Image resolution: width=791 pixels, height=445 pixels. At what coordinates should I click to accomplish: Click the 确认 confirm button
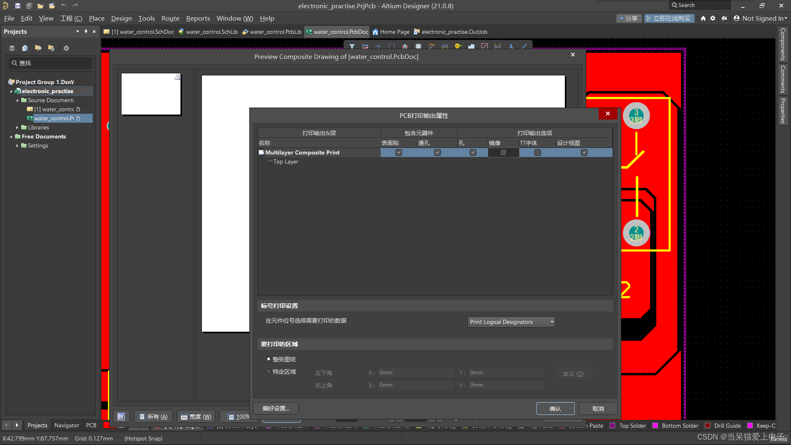555,408
